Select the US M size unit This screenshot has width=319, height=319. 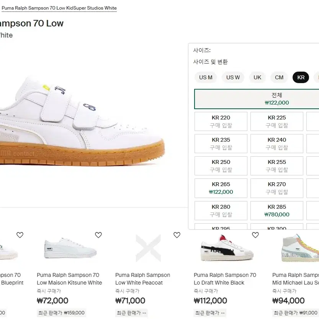click(x=206, y=77)
